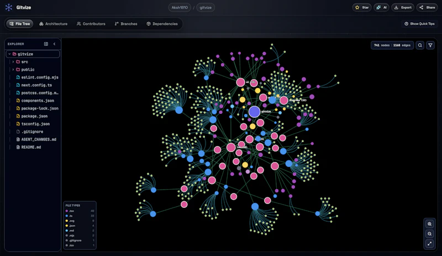Viewport: 442px width, 256px height.
Task: Click the eslint.config.mjs file icon
Action: 18,77
